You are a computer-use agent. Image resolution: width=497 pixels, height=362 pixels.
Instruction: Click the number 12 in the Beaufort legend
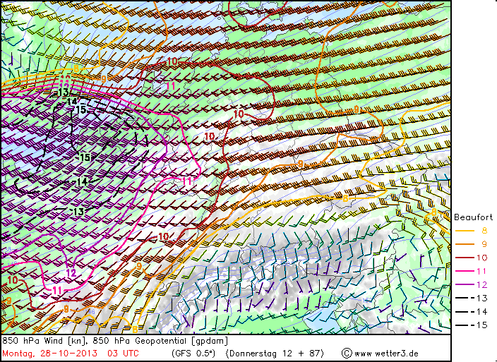click(x=482, y=284)
